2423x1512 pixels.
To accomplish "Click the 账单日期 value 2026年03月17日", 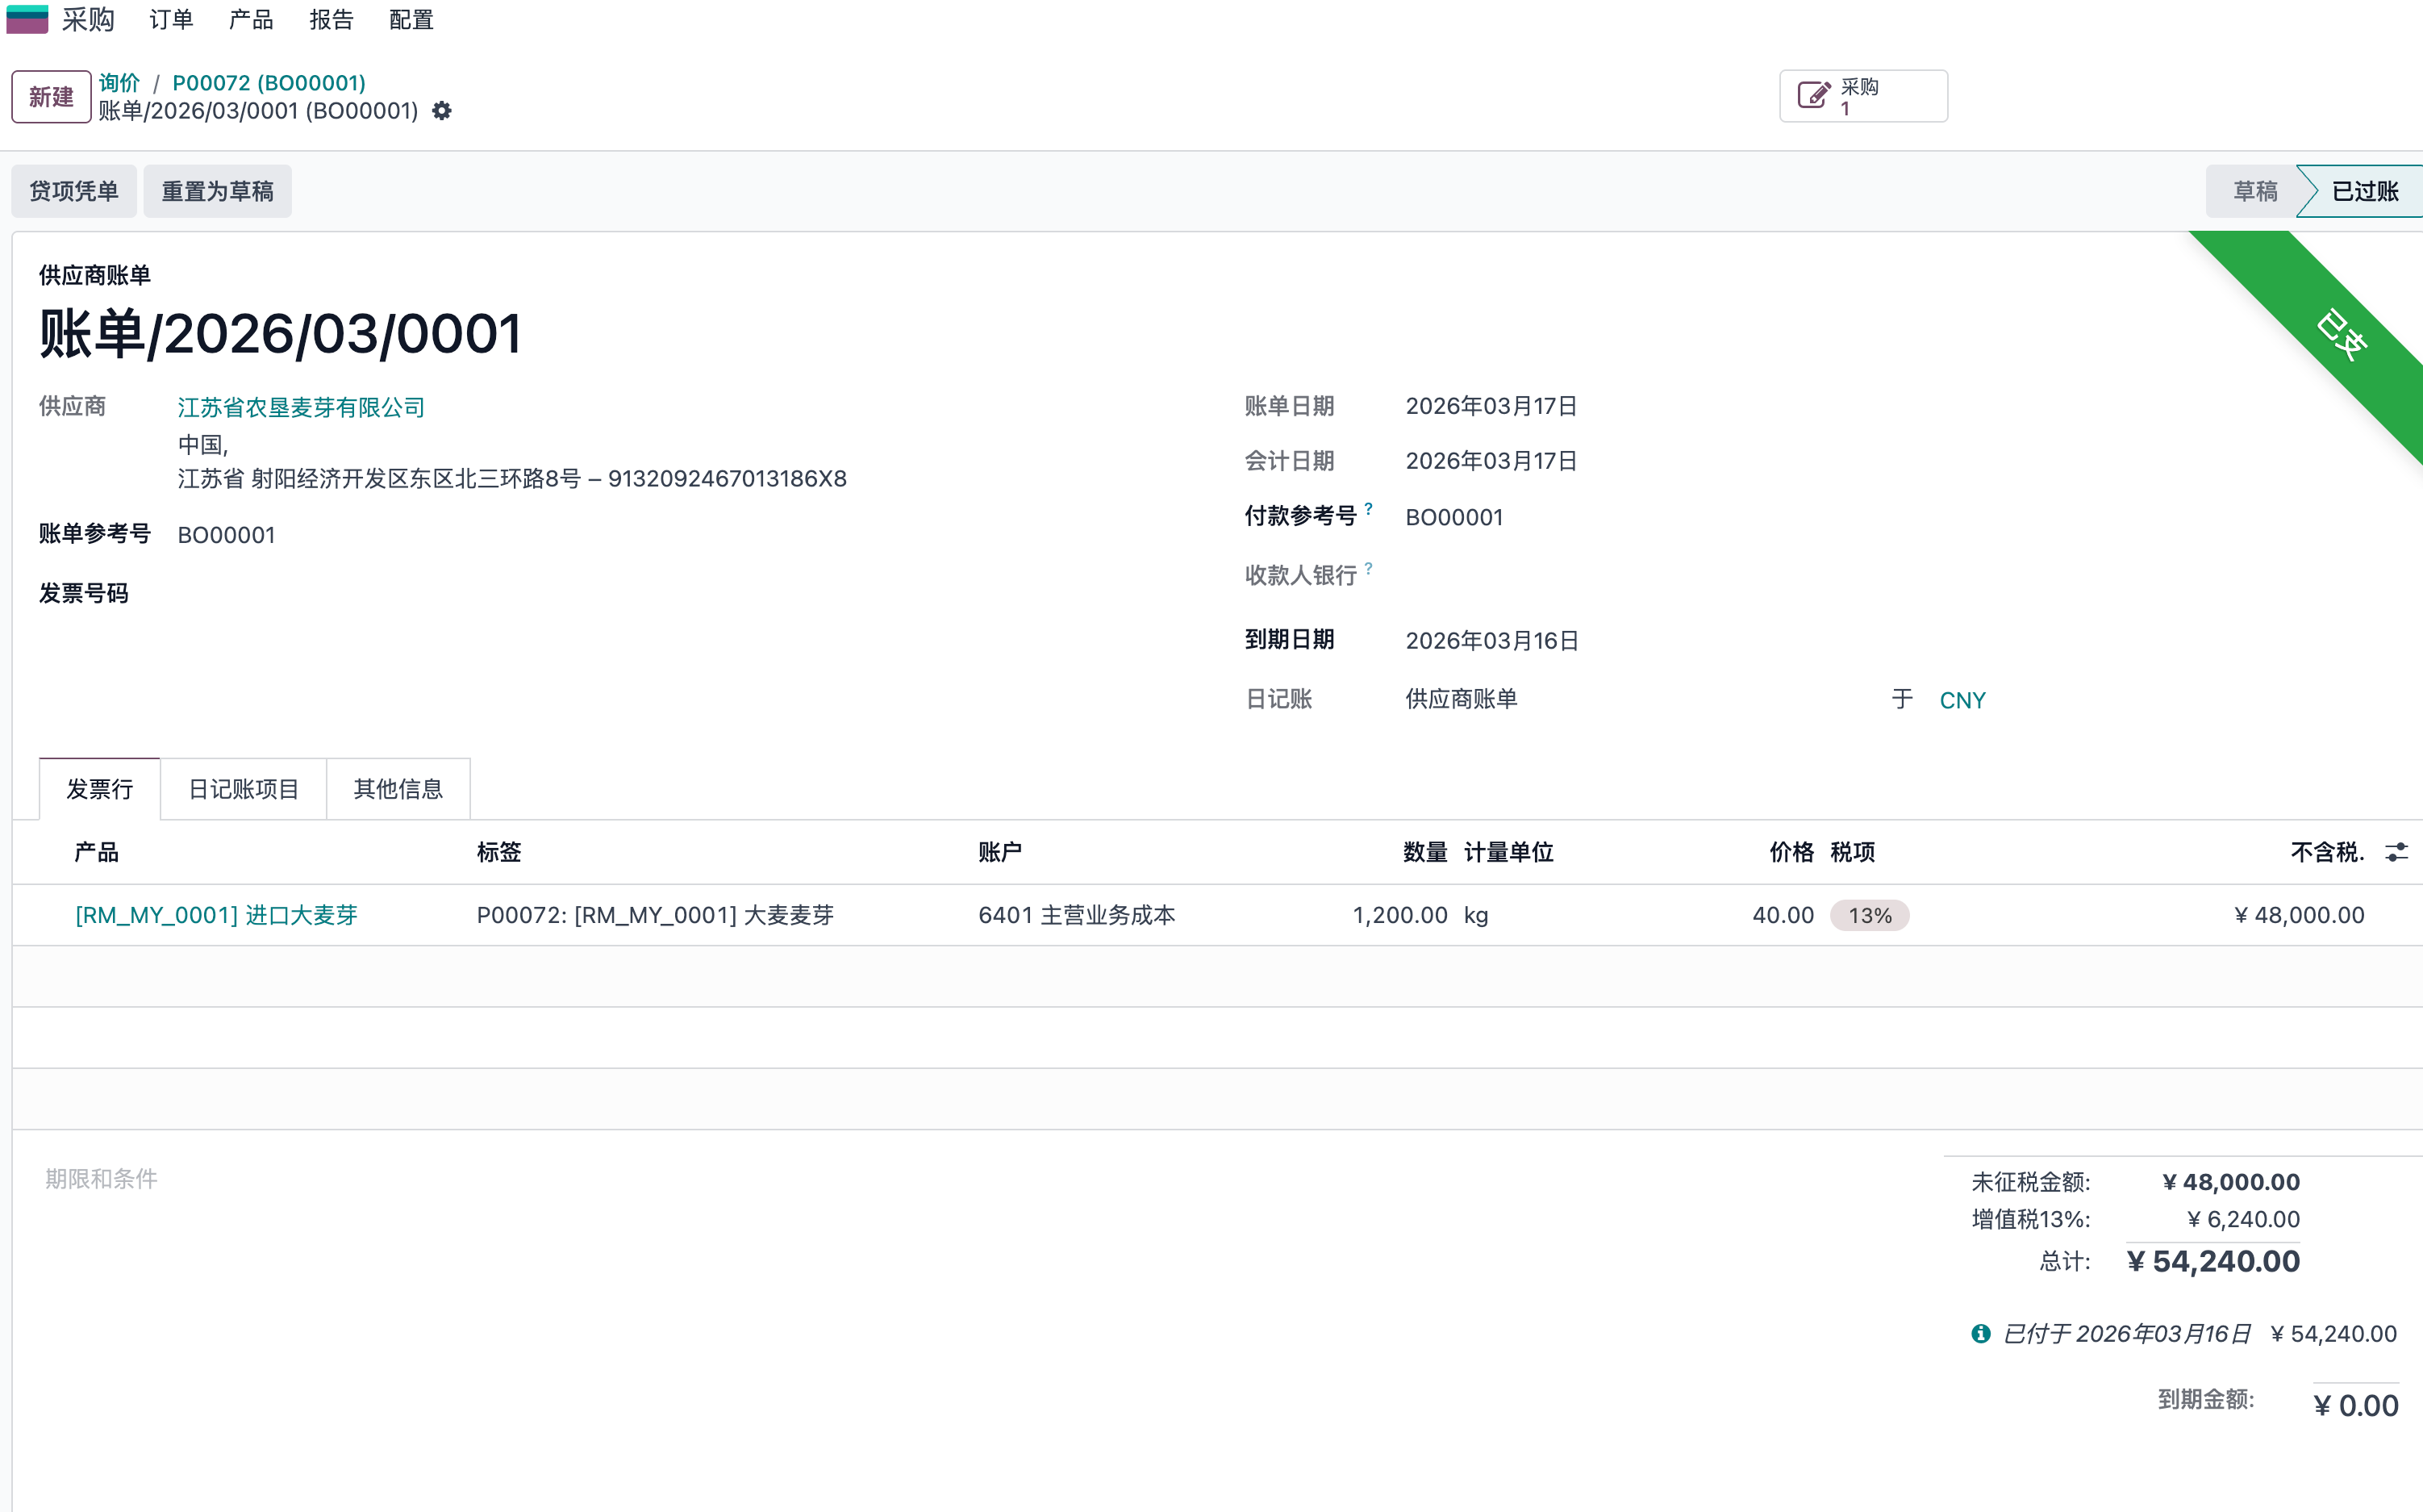I will pyautogui.click(x=1491, y=406).
